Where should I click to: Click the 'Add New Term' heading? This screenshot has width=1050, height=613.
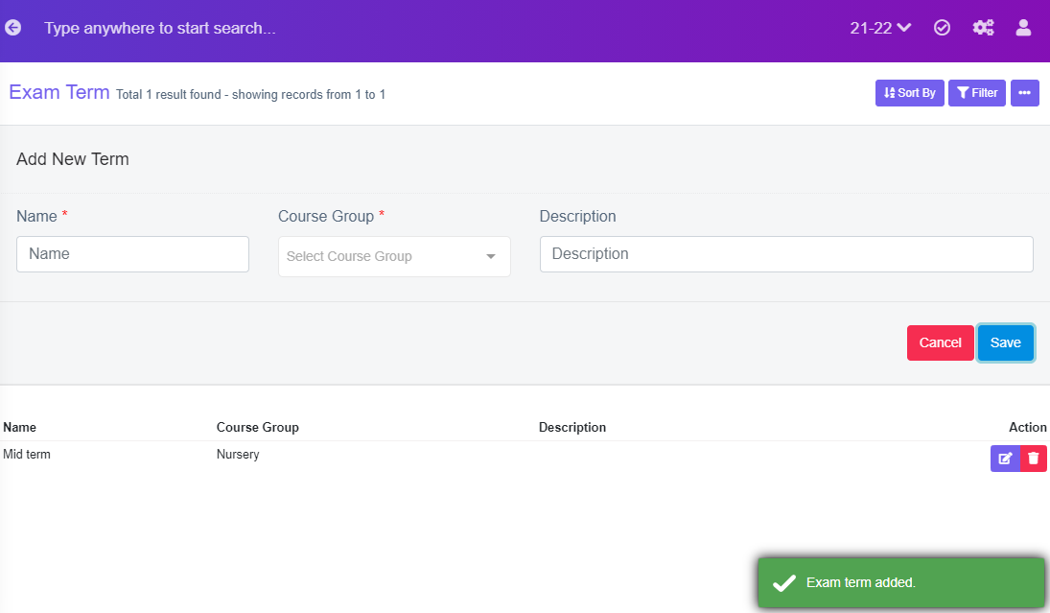click(72, 159)
